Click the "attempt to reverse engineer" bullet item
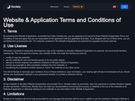Image resolution: width=135 pixels, height=101 pixels. [42, 63]
